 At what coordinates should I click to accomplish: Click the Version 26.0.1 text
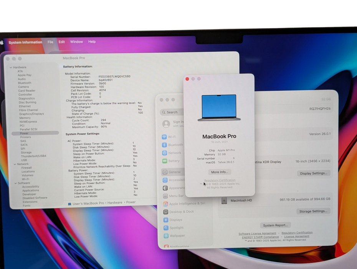pos(320,134)
